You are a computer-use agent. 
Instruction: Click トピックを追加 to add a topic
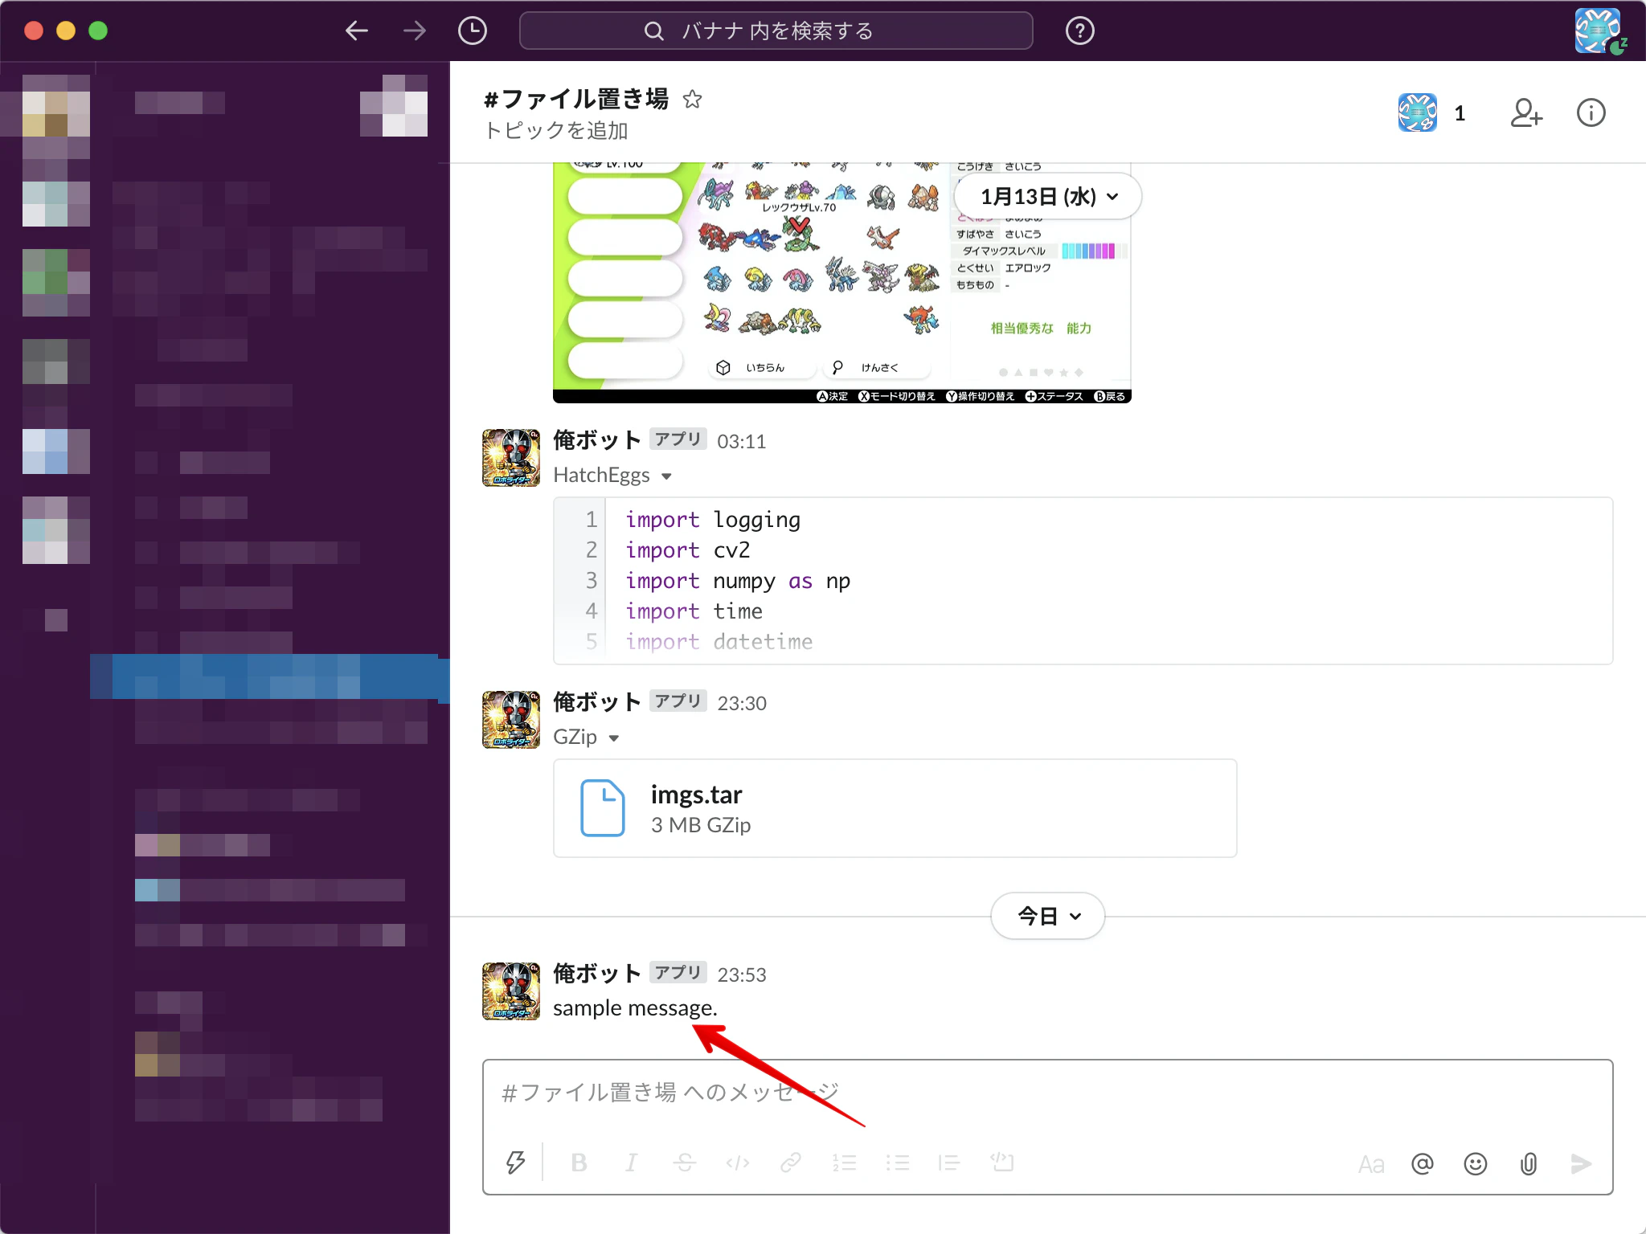[556, 130]
